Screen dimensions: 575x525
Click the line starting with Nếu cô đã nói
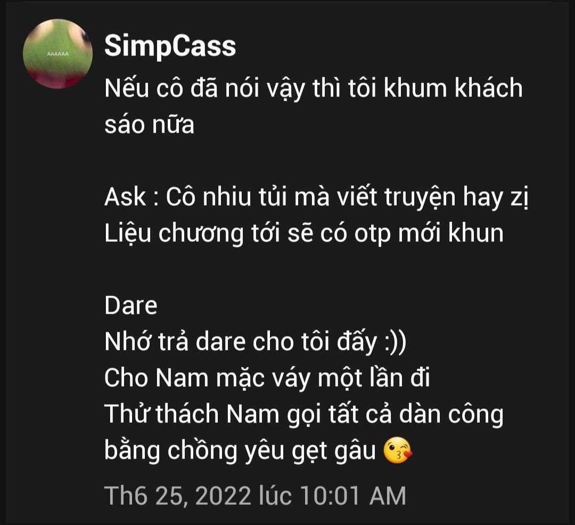tap(314, 89)
